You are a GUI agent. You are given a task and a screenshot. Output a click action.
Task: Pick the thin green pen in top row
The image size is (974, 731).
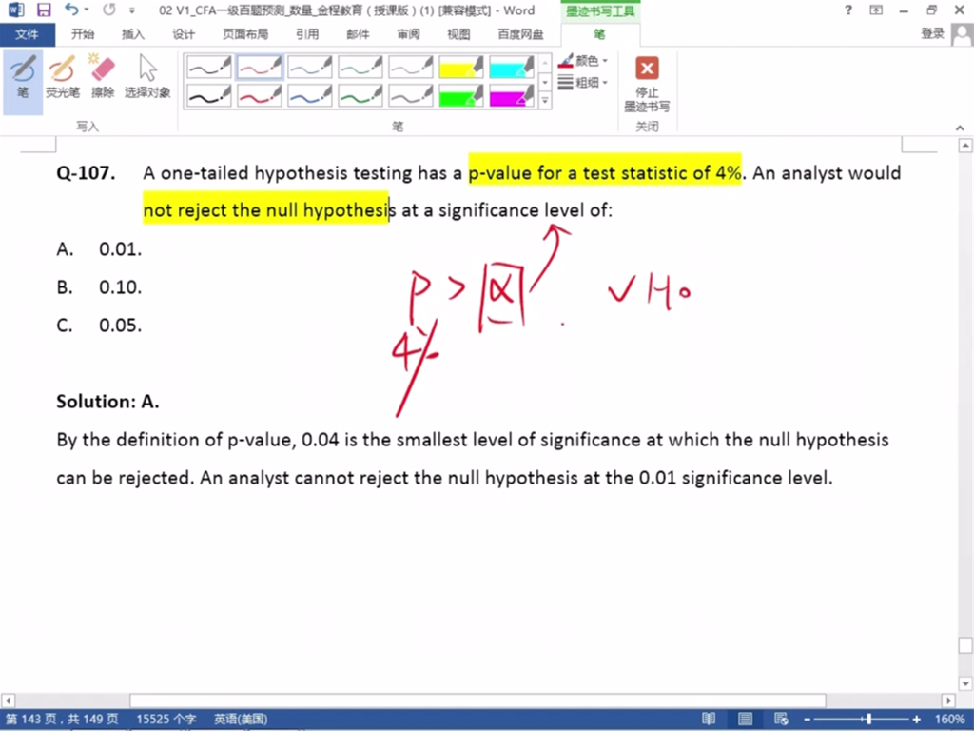360,68
